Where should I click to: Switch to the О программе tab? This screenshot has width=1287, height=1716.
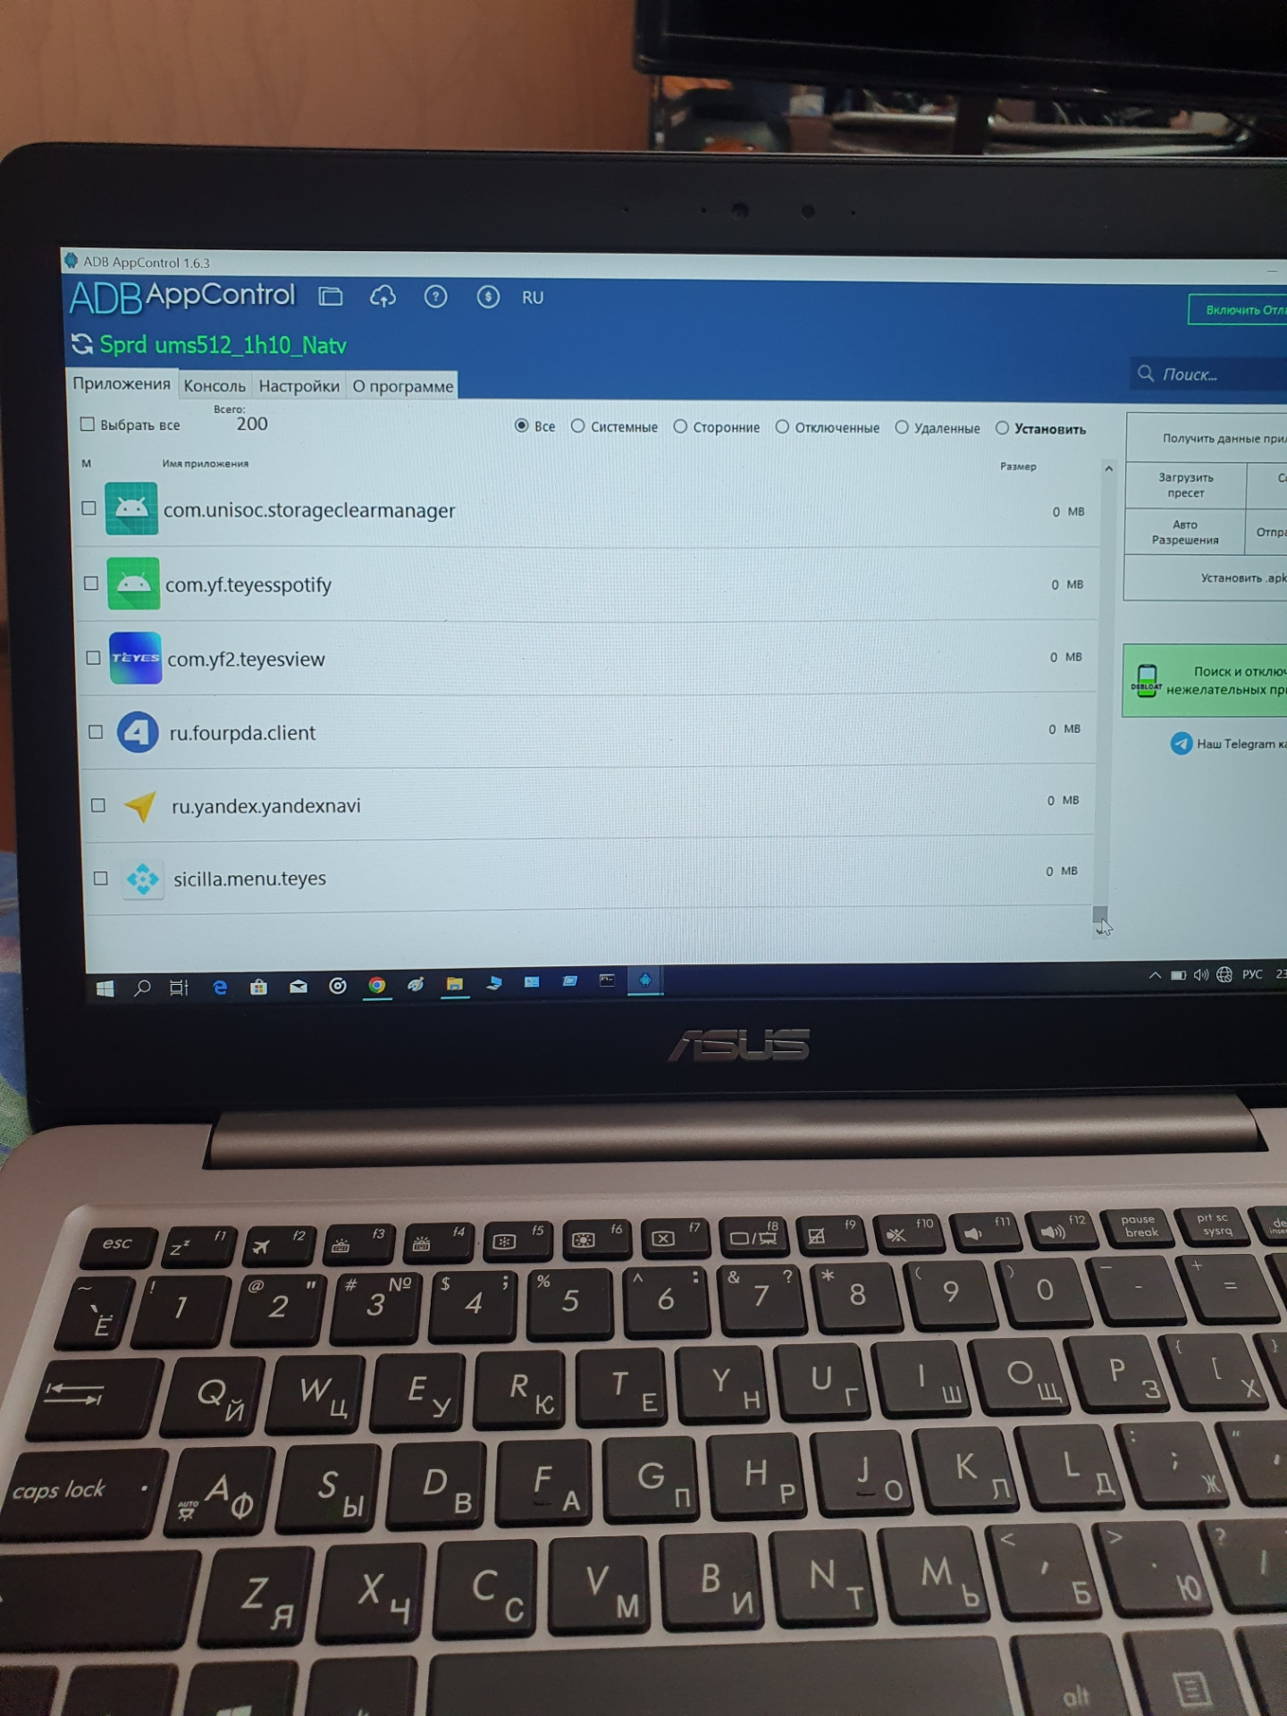(403, 386)
